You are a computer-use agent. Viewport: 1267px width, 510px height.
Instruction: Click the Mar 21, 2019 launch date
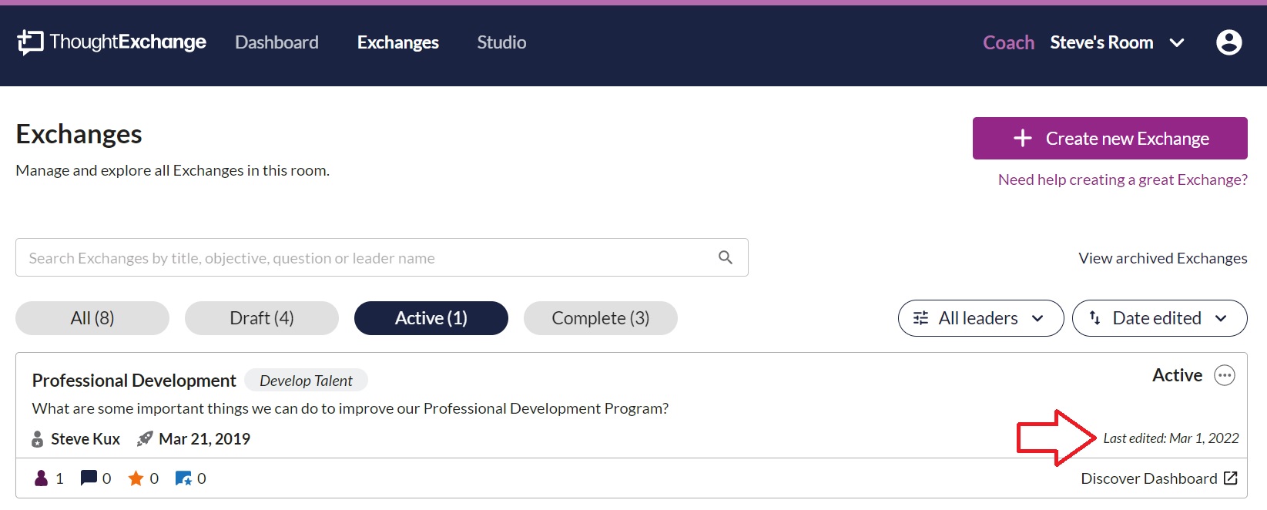click(204, 439)
